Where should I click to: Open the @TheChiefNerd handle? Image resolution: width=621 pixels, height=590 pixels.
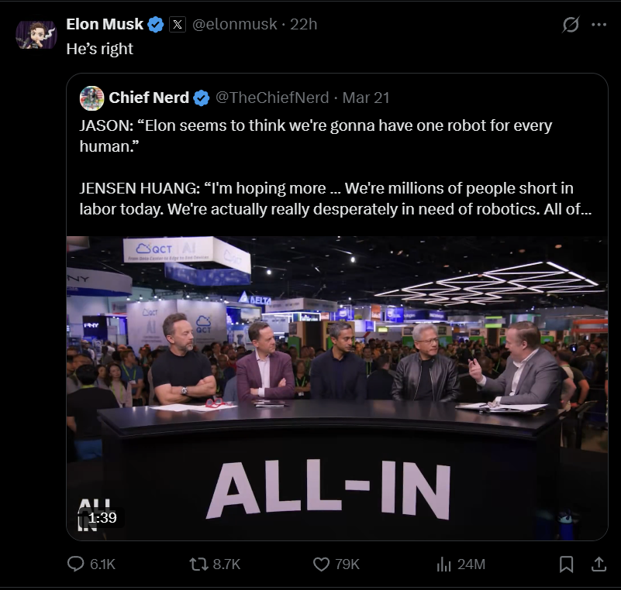click(271, 98)
